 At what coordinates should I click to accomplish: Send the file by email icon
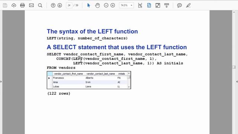coord(31,6)
